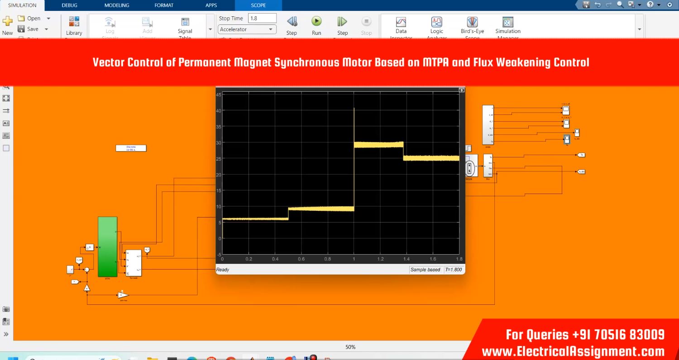Maximize scope axes with the corner arrow
Image resolution: width=679 pixels, height=360 pixels.
pyautogui.click(x=462, y=90)
